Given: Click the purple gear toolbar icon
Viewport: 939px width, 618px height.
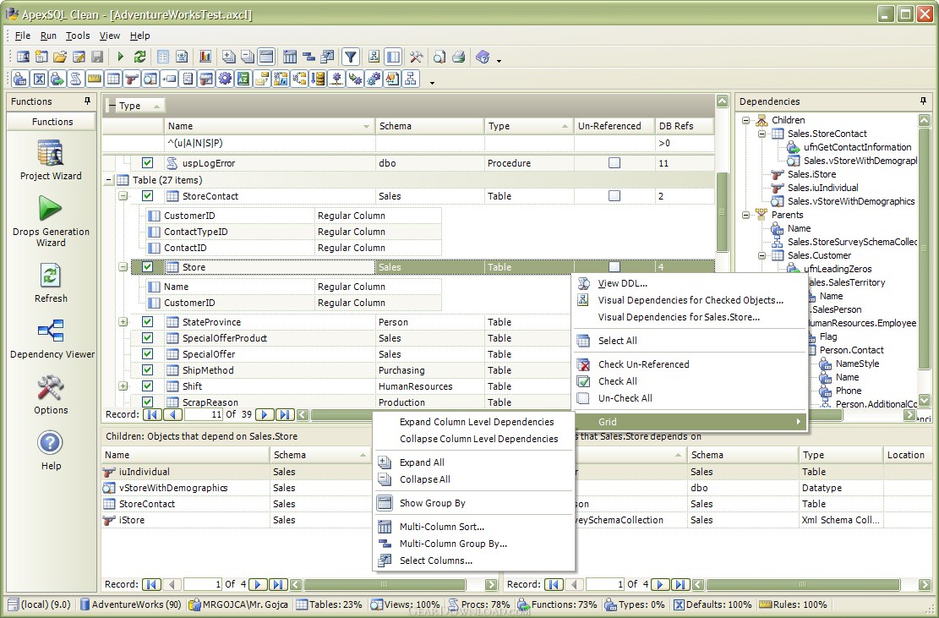Looking at the screenshot, I should pyautogui.click(x=225, y=79).
